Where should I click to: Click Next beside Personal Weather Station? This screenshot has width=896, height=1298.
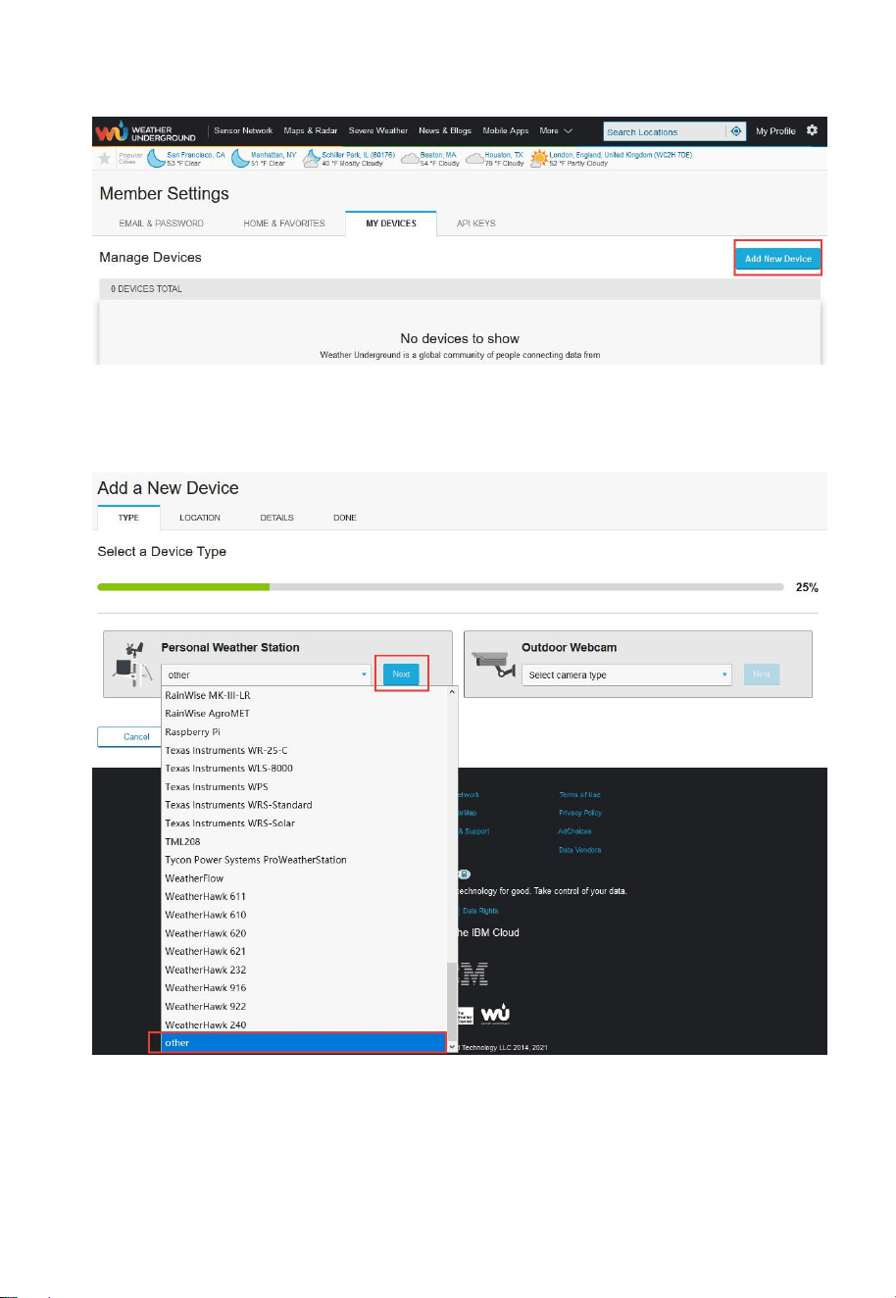click(x=401, y=674)
